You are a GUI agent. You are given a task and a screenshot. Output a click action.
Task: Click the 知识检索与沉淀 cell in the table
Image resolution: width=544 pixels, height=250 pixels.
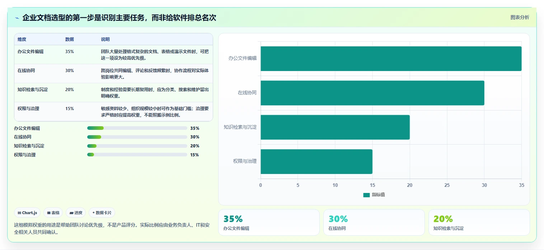point(33,89)
